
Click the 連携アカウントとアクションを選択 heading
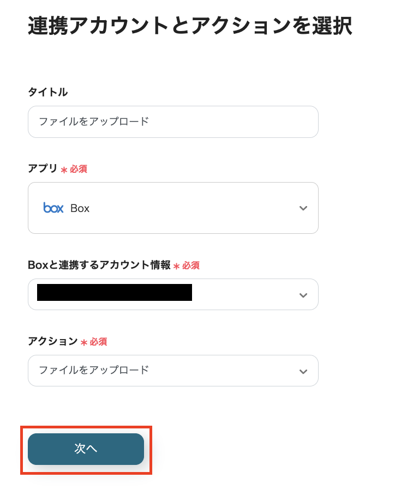pos(189,26)
